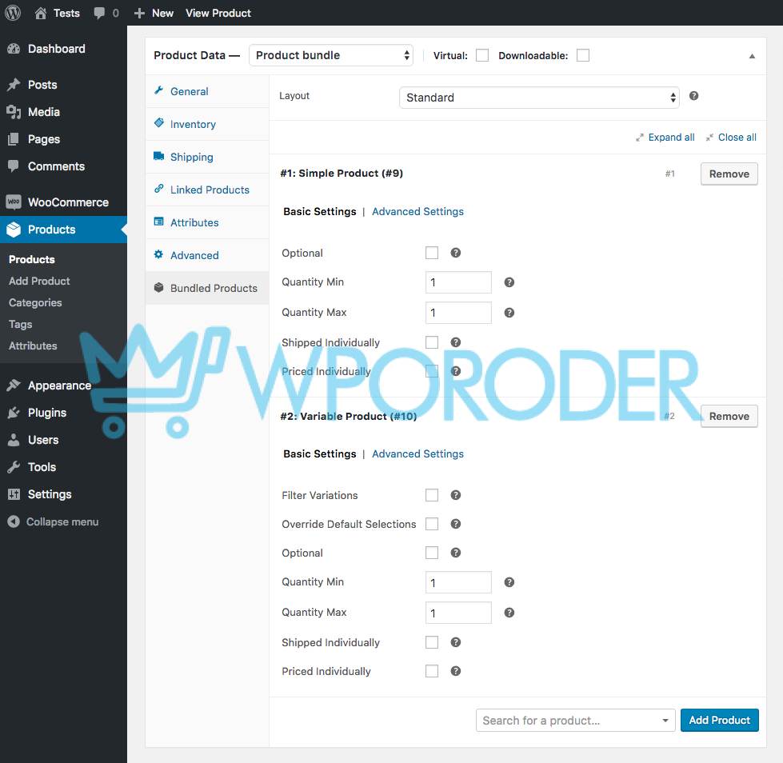783x763 pixels.
Task: Enable the Downloadable checkbox
Action: pos(583,55)
